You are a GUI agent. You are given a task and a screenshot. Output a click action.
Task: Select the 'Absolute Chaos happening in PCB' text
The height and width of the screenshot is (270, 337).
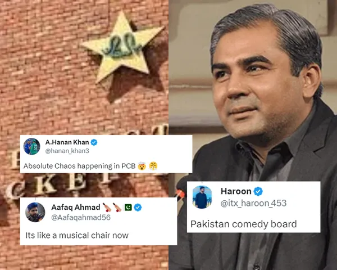coord(80,166)
